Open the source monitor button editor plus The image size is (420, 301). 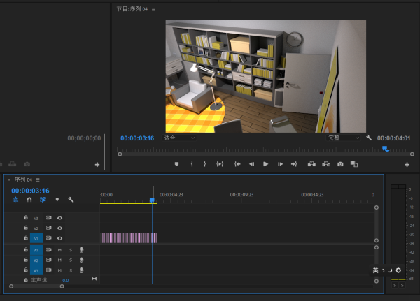[97, 165]
